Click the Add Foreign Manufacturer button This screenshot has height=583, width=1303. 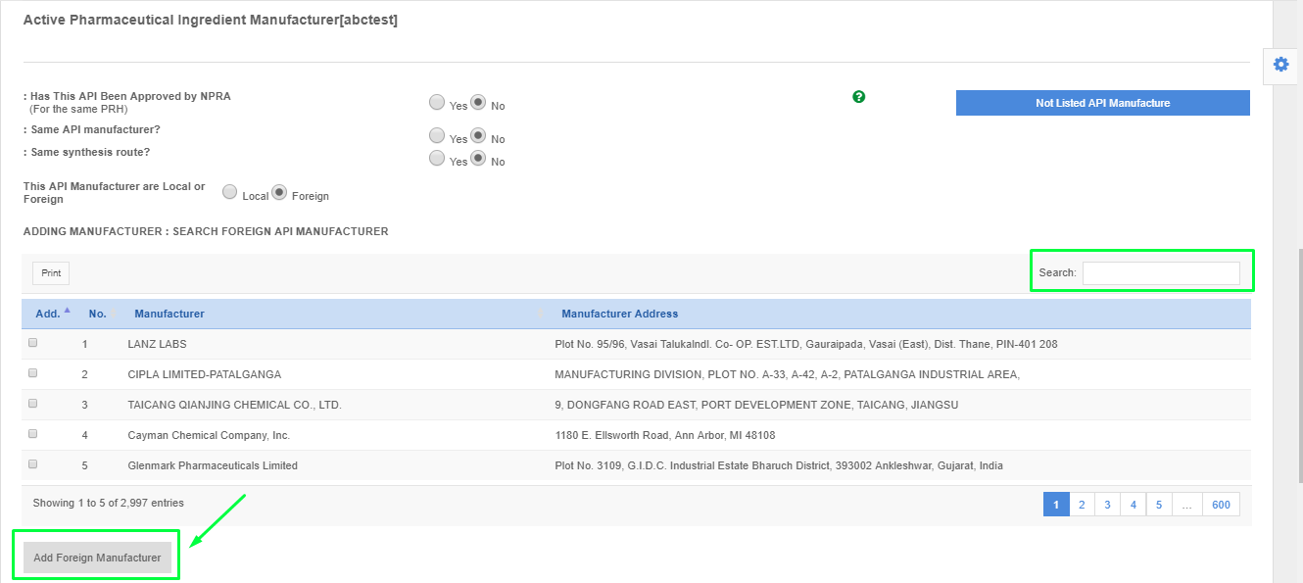coord(96,556)
